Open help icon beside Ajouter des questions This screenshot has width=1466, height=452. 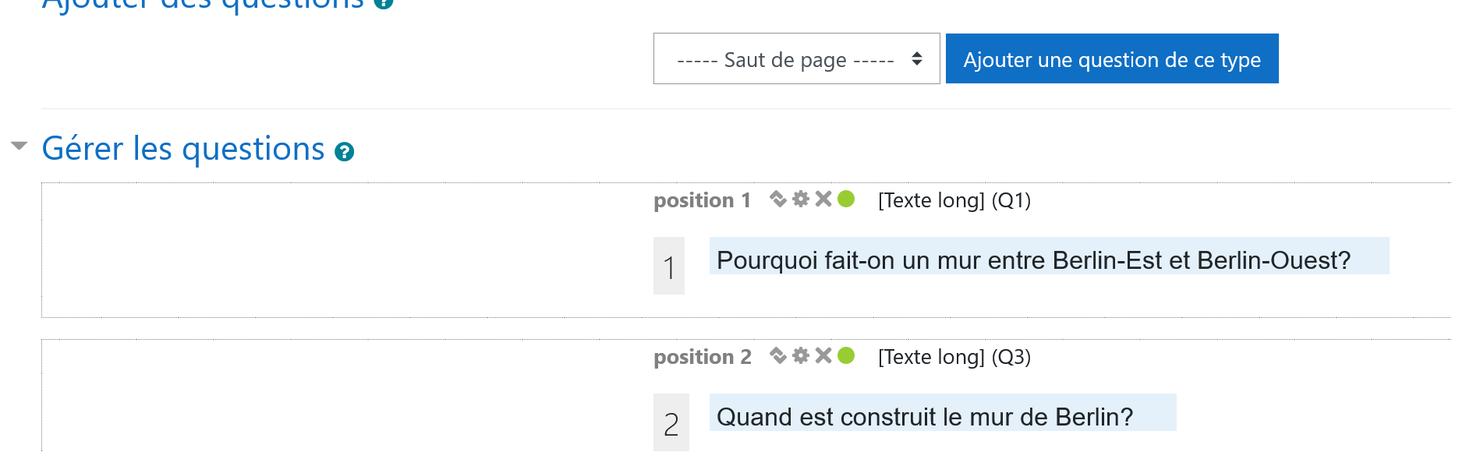(x=383, y=4)
